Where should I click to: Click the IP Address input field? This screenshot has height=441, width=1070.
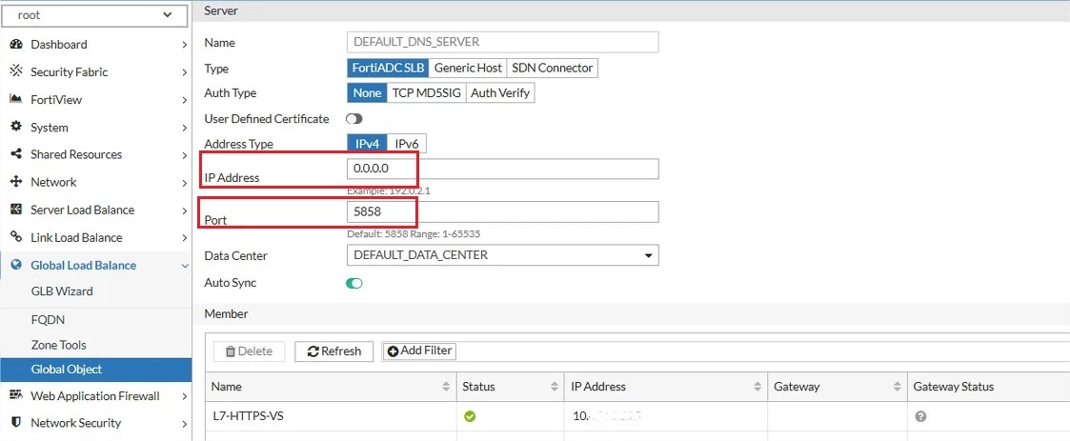point(503,169)
